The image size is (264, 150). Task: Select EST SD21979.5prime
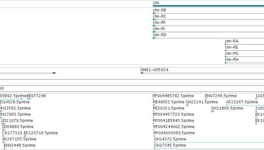click(17, 121)
